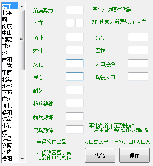Click the list scroll up arrow
Image resolution: width=153 pixels, height=166 pixels.
[x=22, y=6]
